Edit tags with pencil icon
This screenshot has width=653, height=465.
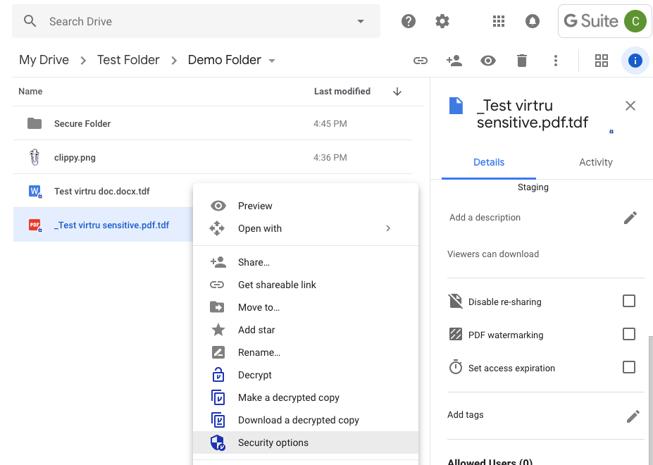(x=633, y=416)
